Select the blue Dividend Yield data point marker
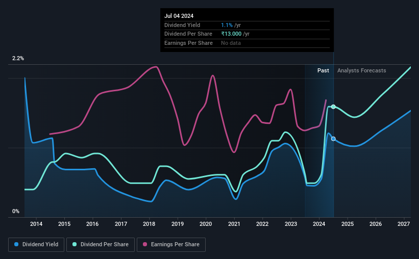Image resolution: width=419 pixels, height=259 pixels. pos(333,139)
